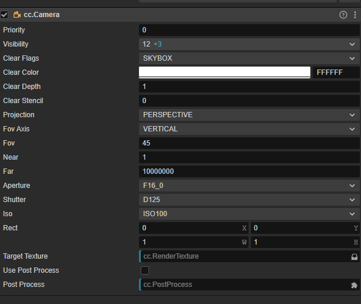Expand the Clear Flags SKYBOX dropdown

point(249,58)
